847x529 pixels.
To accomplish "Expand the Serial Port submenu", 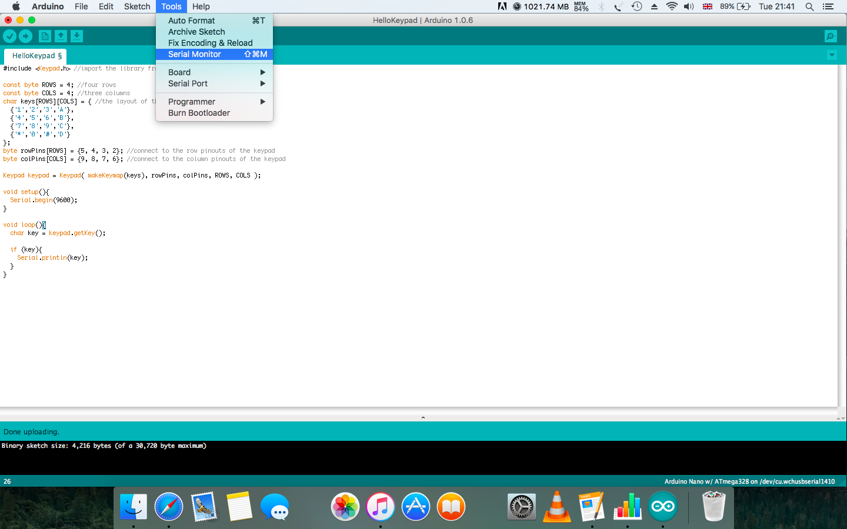I will click(x=214, y=83).
